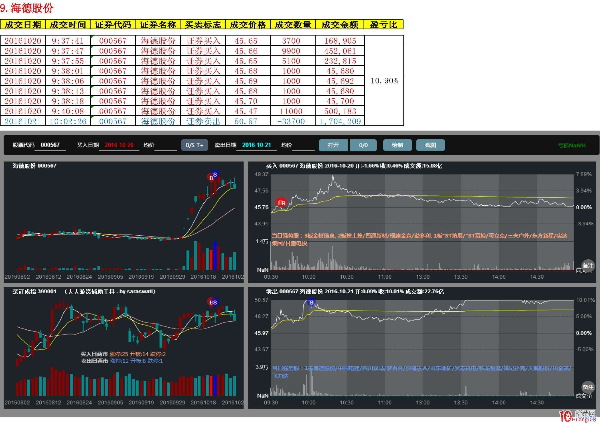
Task: Click the blue S marker on sell-day intraday chart
Action: [x=311, y=302]
